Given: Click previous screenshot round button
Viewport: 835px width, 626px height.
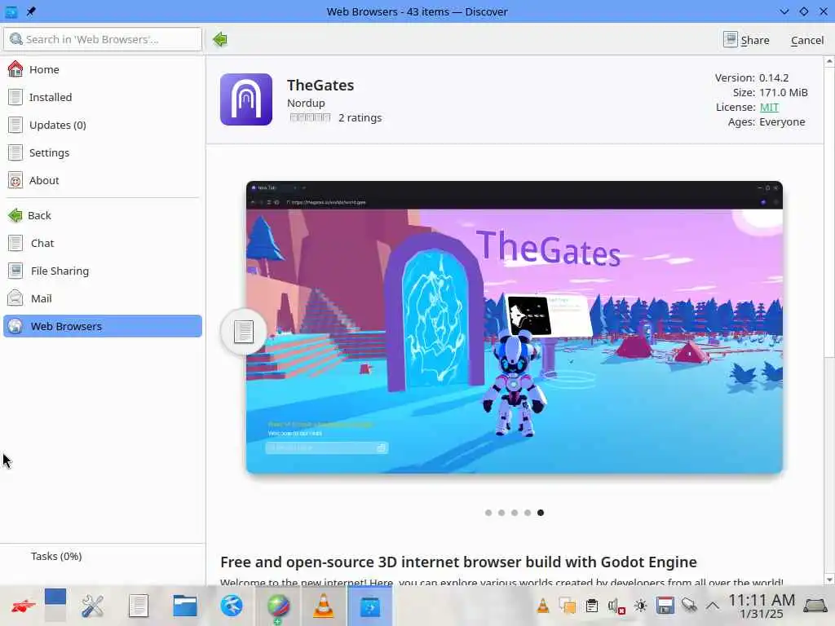Looking at the screenshot, I should coord(243,331).
